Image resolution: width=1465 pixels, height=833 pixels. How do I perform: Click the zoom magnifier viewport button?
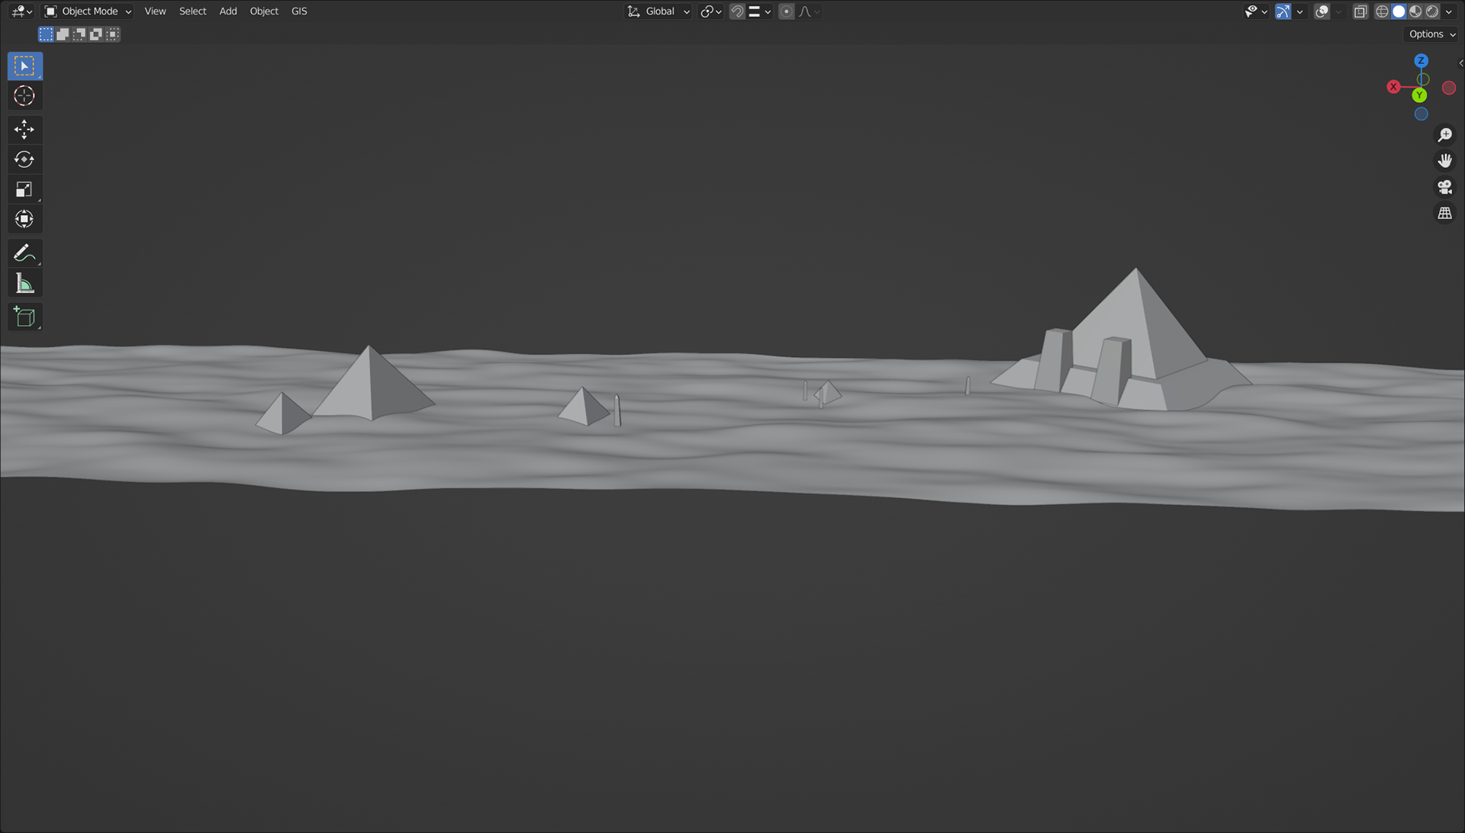(x=1444, y=135)
